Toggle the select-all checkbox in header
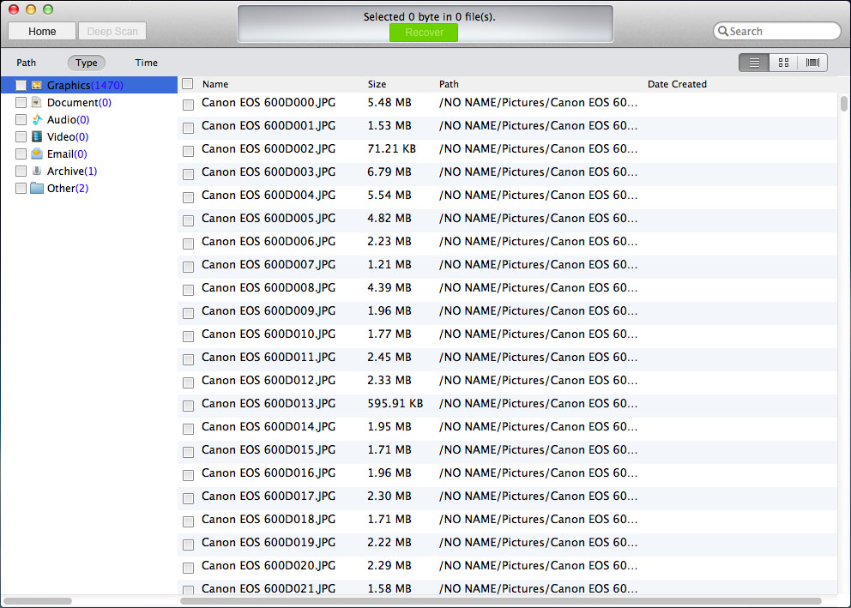 coord(188,83)
